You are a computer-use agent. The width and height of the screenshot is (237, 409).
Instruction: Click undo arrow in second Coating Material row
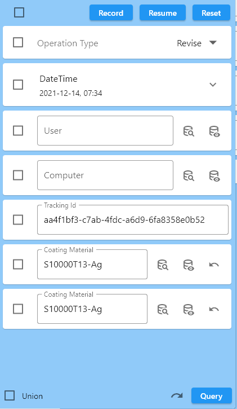214,309
